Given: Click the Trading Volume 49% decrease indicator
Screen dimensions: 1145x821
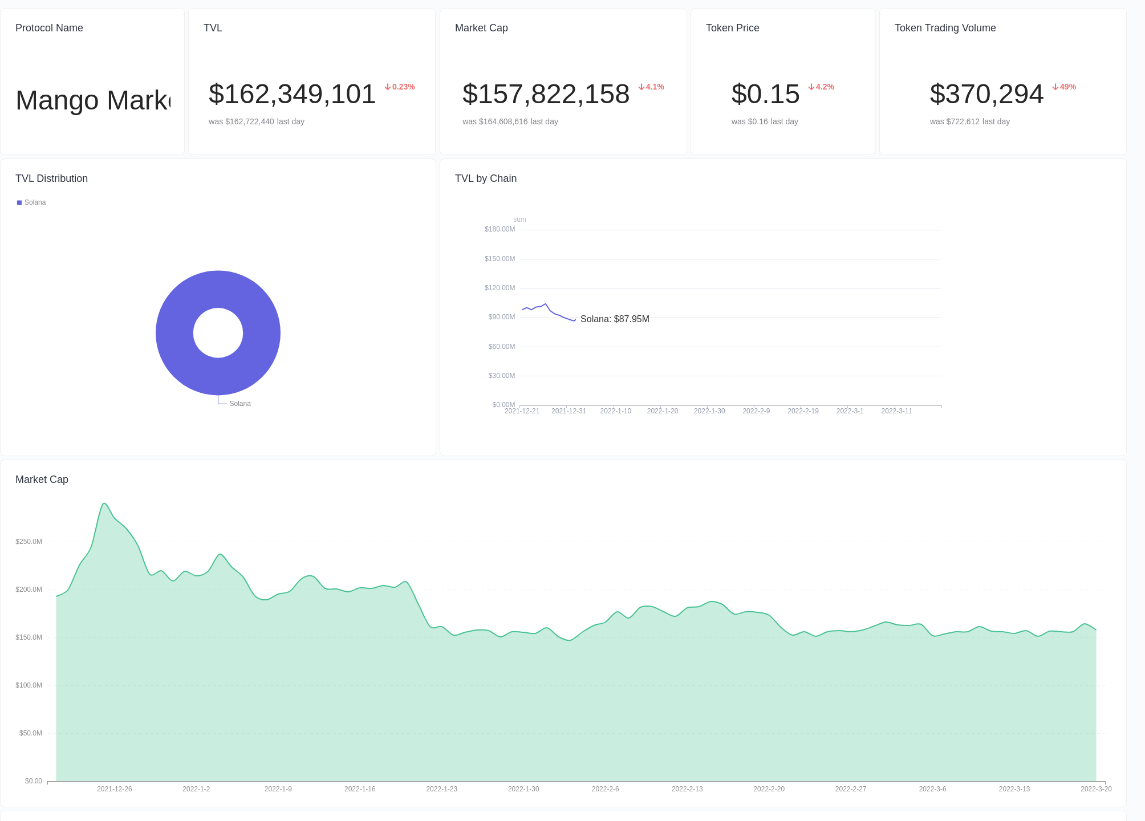Looking at the screenshot, I should [x=1064, y=87].
